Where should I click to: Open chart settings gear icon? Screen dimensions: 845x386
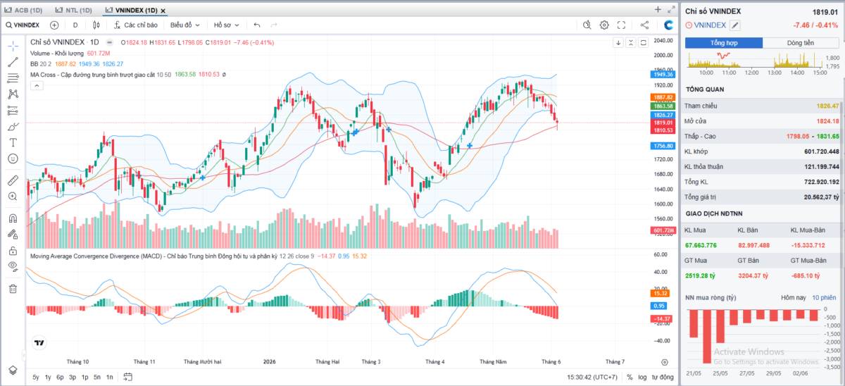click(x=604, y=25)
